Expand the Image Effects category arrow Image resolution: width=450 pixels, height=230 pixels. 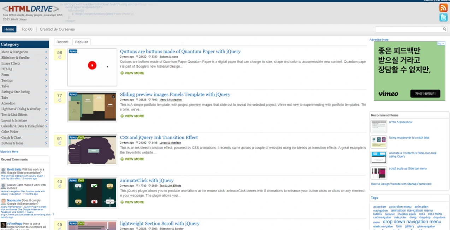(46, 63)
